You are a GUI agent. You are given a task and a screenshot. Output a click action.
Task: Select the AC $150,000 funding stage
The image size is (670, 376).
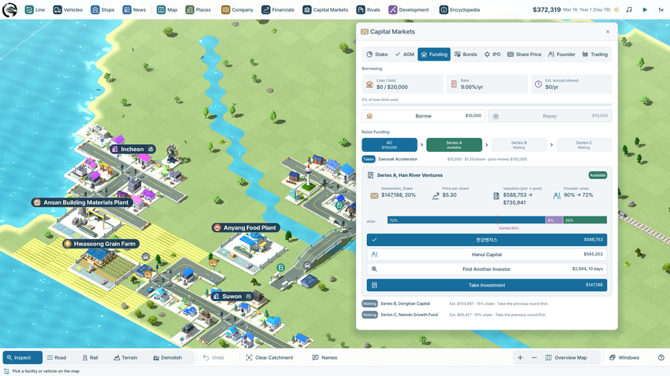[390, 145]
